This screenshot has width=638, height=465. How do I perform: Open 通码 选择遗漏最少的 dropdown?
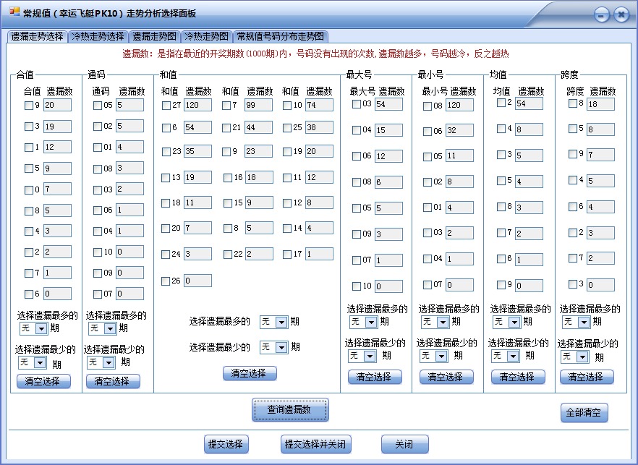coord(101,362)
